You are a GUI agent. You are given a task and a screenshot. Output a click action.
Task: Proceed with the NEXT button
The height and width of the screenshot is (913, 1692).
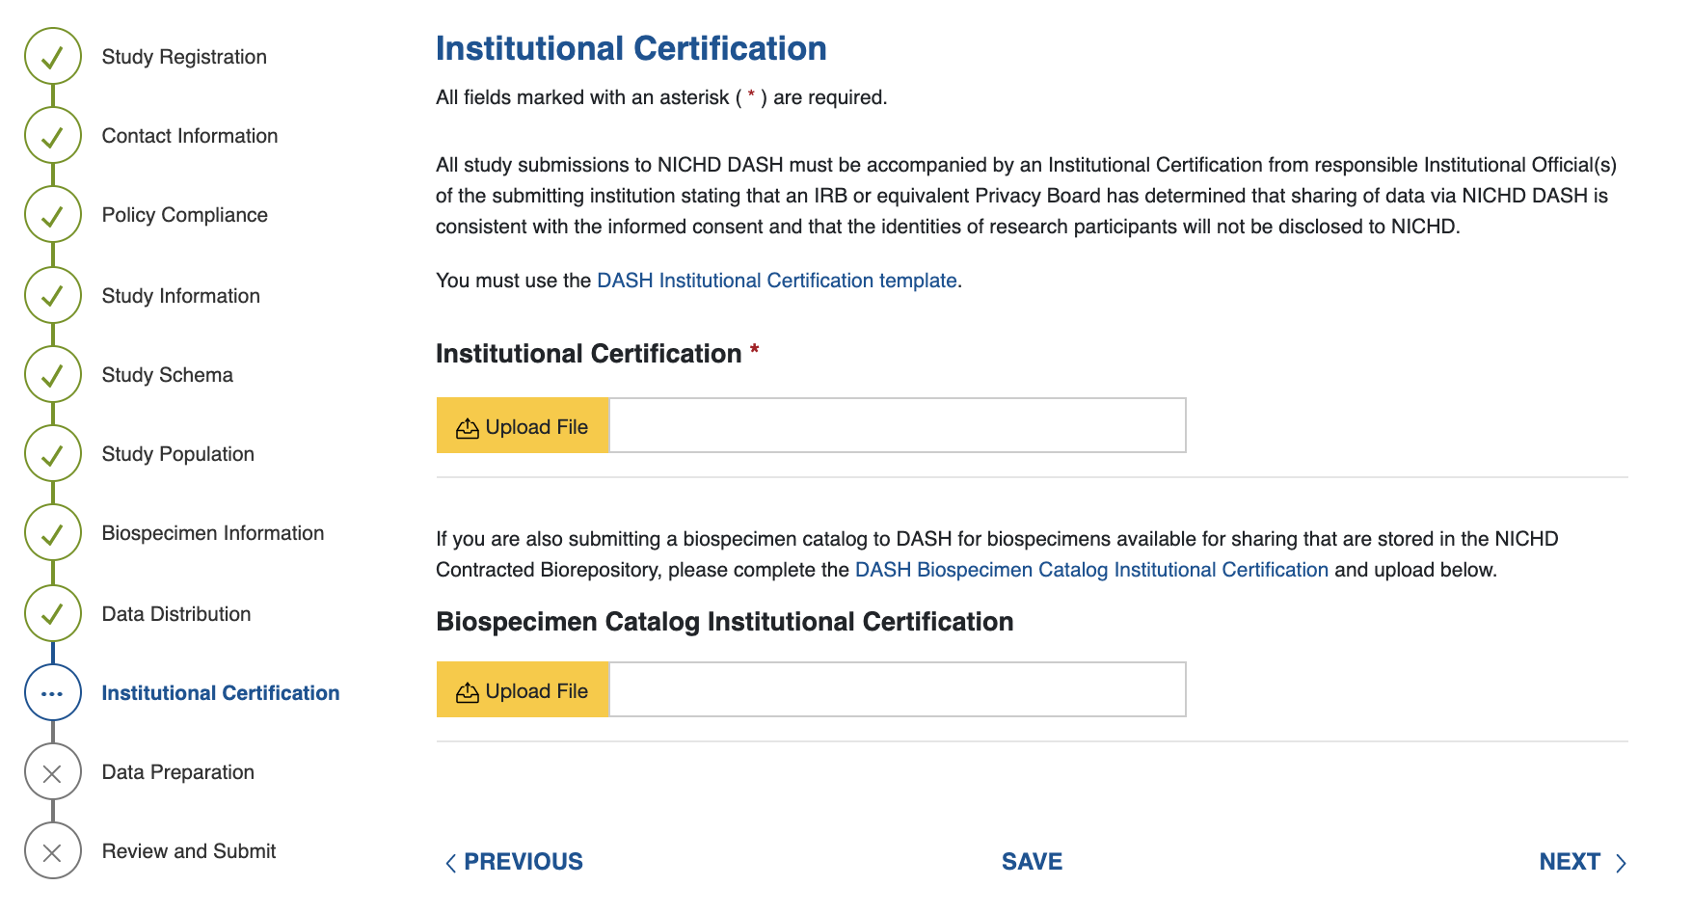(x=1581, y=862)
